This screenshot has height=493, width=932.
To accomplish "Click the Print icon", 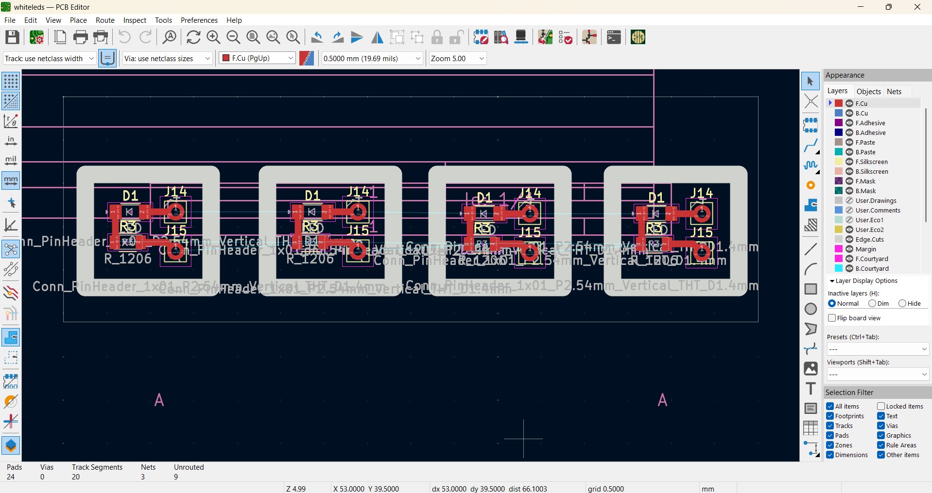I will [81, 37].
